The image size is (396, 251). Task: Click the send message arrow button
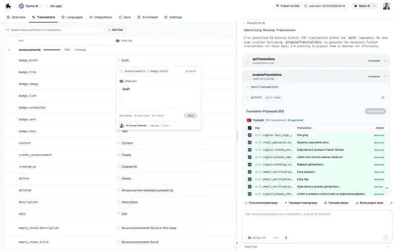386,238
